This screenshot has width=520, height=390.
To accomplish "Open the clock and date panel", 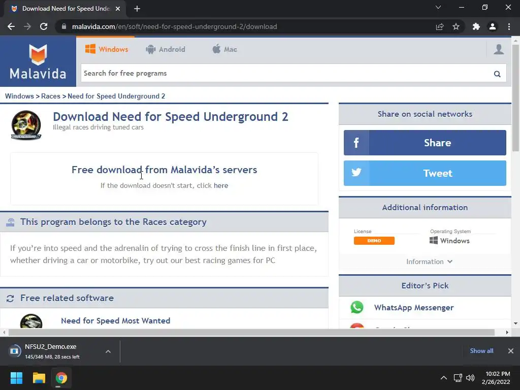I will tap(496, 378).
